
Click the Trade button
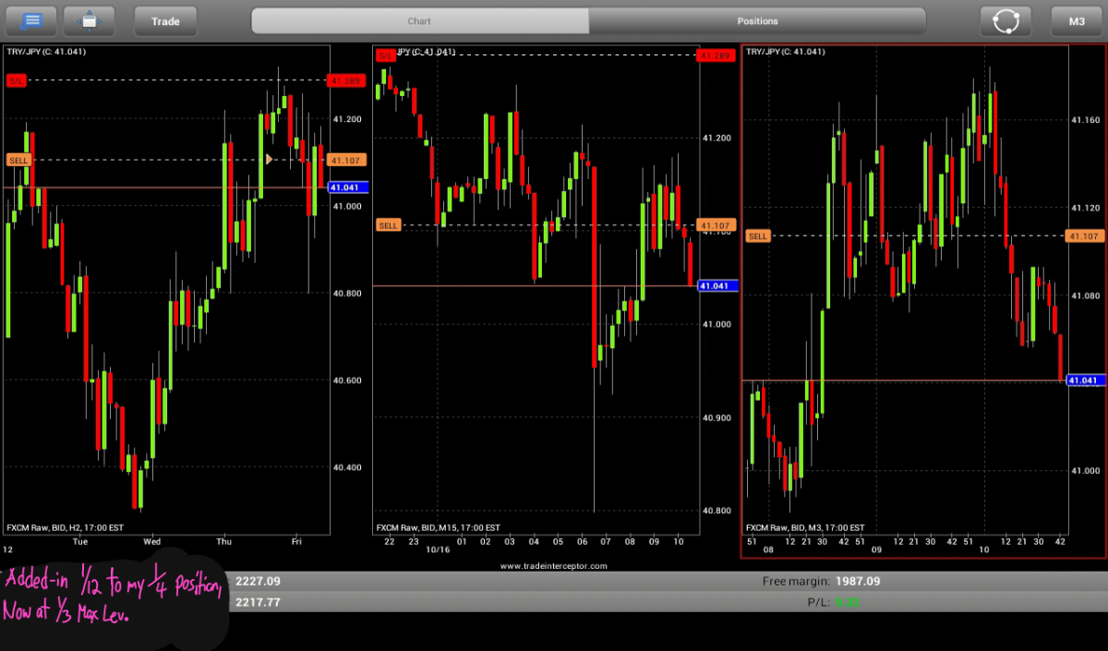(x=165, y=20)
